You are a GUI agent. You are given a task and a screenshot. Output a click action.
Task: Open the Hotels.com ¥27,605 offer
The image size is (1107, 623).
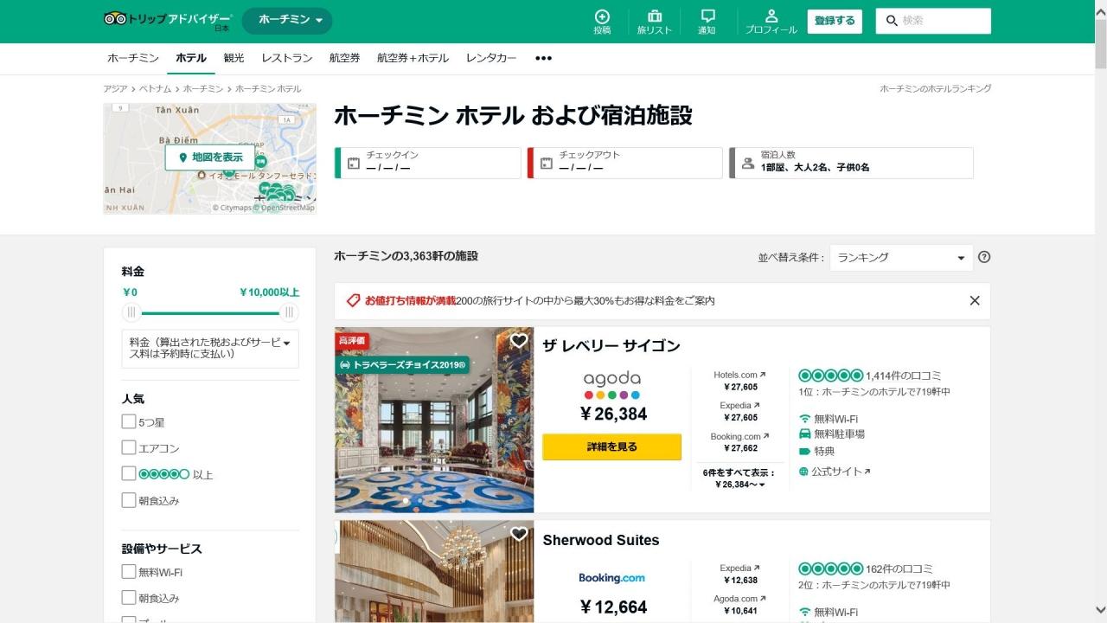(x=739, y=381)
